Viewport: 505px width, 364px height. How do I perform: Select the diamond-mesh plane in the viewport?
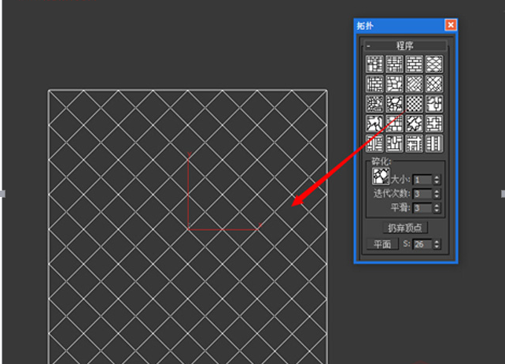[x=188, y=227]
